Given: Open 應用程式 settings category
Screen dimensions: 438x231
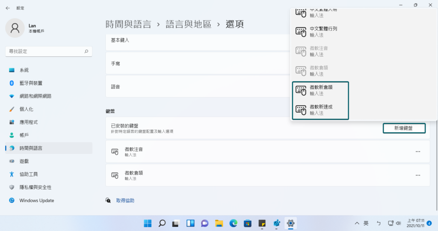Looking at the screenshot, I should click(49, 122).
